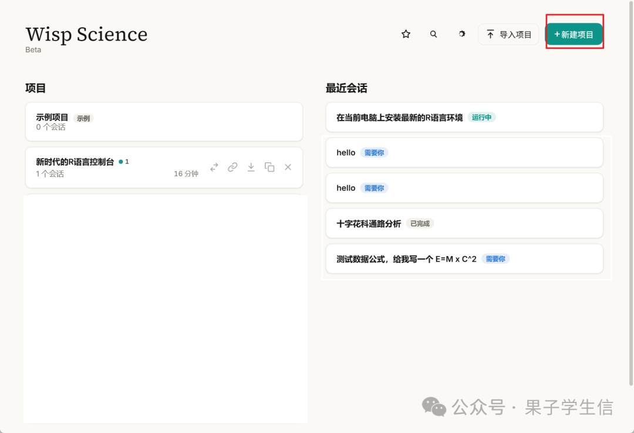Image resolution: width=634 pixels, height=433 pixels.
Task: Open the 测试数据公式 E=M x C^2 conversation
Action: tap(464, 259)
